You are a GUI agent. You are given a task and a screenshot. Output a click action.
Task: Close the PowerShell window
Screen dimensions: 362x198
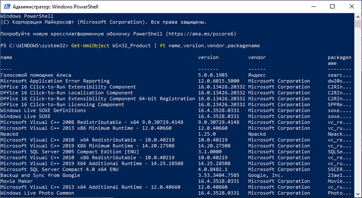351,6
